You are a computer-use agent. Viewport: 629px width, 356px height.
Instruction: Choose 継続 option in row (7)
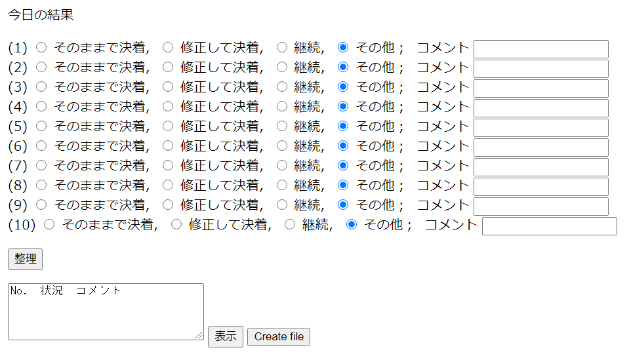pyautogui.click(x=282, y=165)
